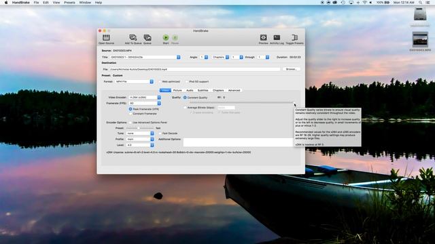The image size is (435, 244).
Task: Open Notification Center list icon
Action: pos(428,3)
